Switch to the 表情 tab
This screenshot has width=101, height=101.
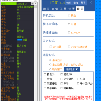point(55,9)
